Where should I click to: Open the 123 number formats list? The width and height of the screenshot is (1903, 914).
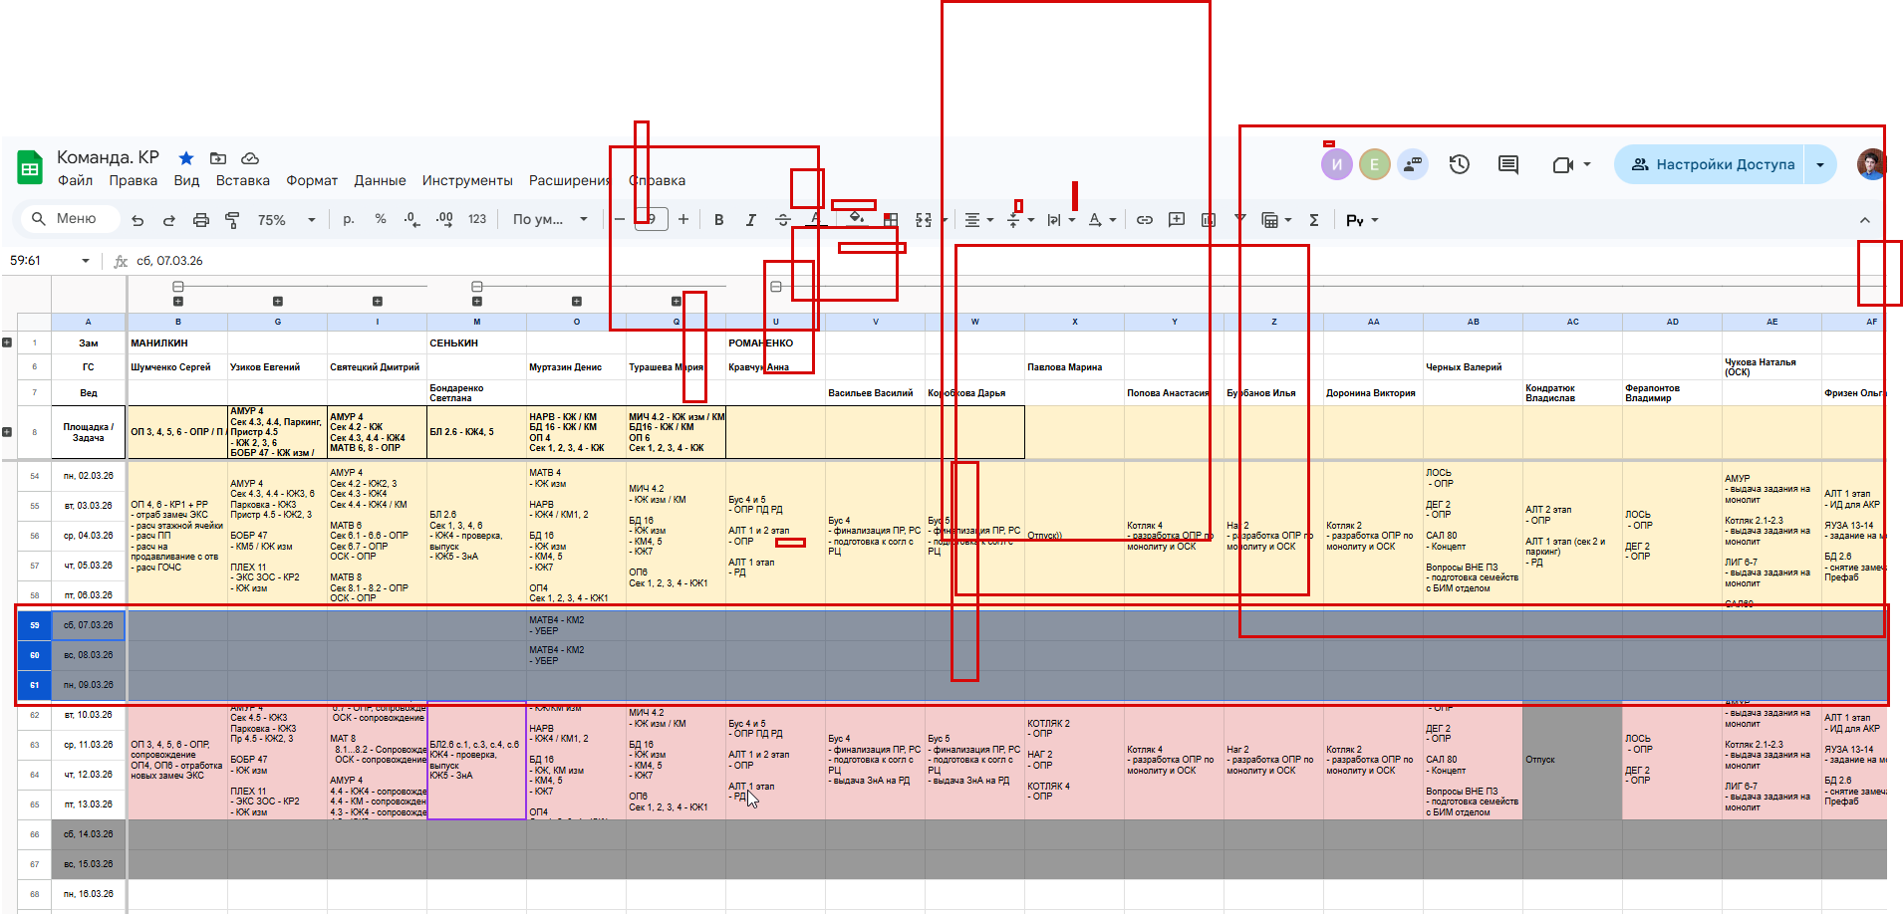tap(477, 219)
